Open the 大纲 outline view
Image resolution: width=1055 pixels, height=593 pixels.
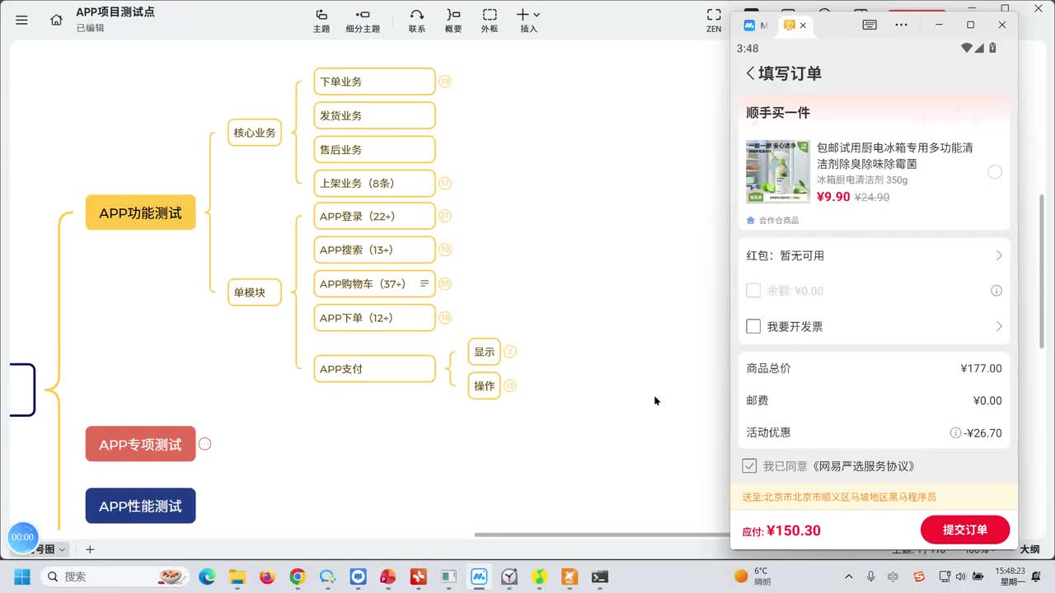1030,549
